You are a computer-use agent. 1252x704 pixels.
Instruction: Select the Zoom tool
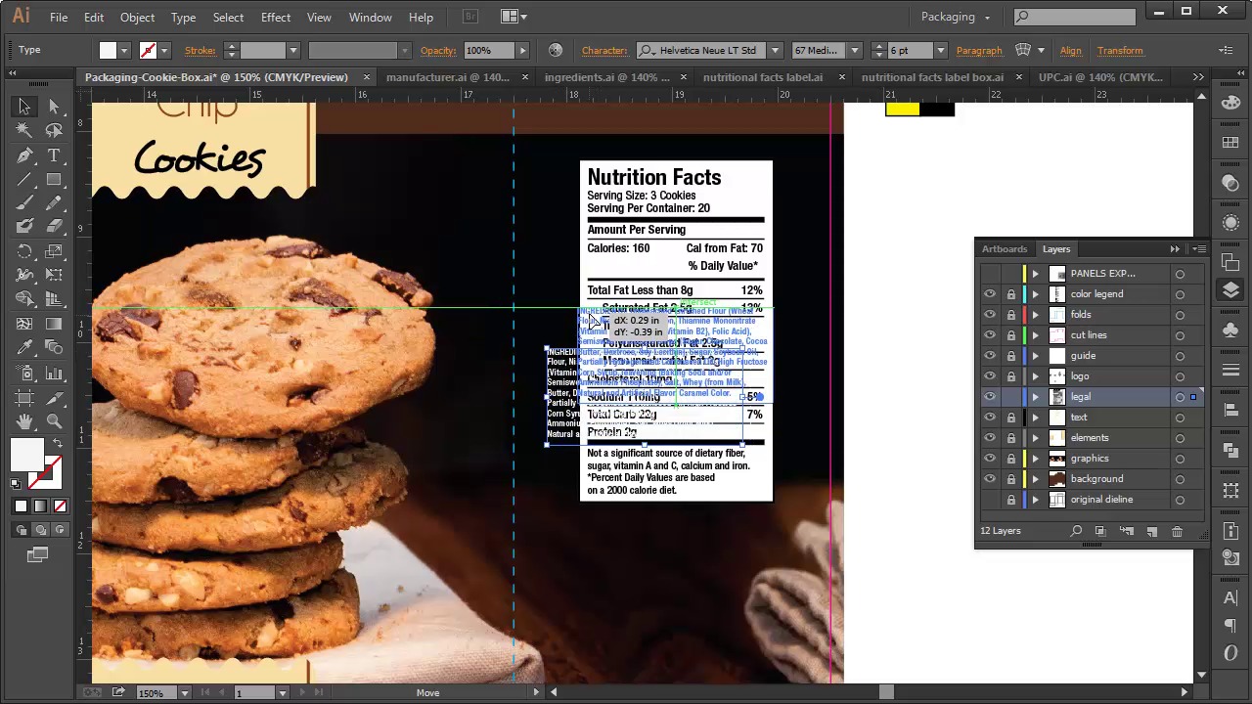click(x=54, y=421)
